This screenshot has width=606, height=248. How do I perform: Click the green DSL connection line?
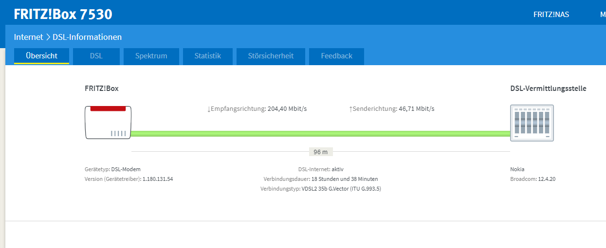pos(320,134)
